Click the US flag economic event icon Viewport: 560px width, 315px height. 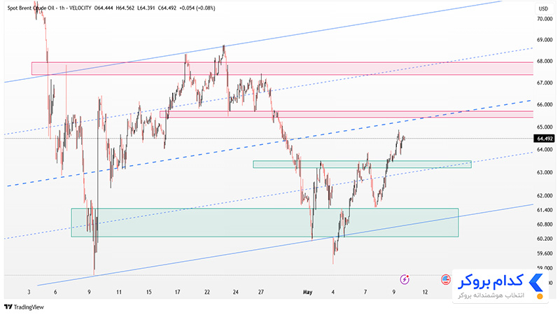[x=446, y=279]
